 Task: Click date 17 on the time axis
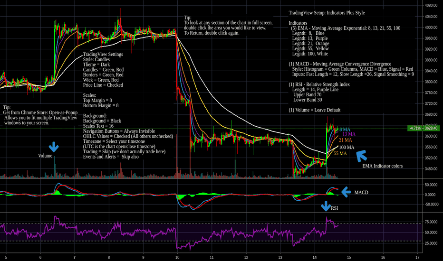417,257
